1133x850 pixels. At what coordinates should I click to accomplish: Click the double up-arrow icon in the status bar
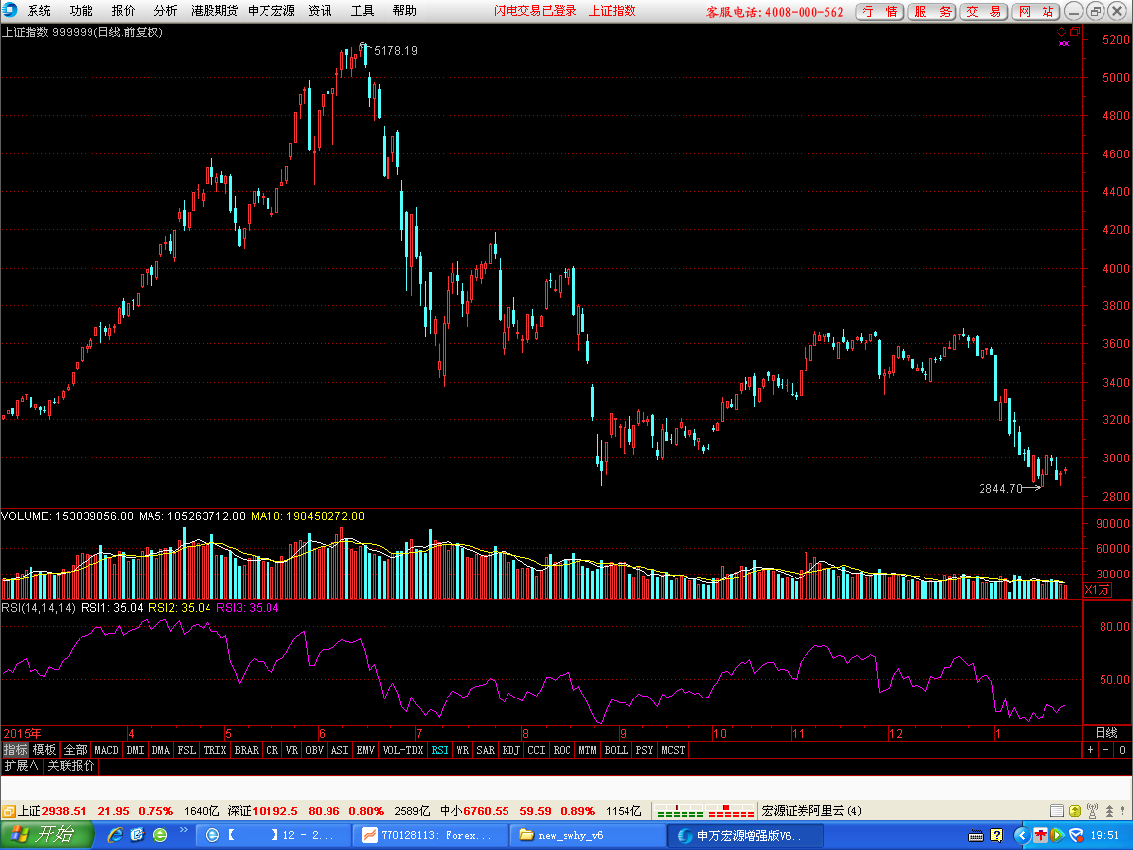coord(1109,811)
